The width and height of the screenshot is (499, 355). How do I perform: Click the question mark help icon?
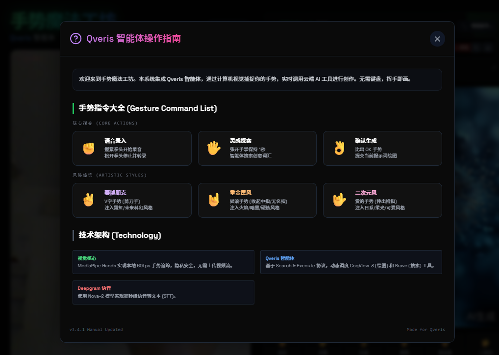coord(76,39)
